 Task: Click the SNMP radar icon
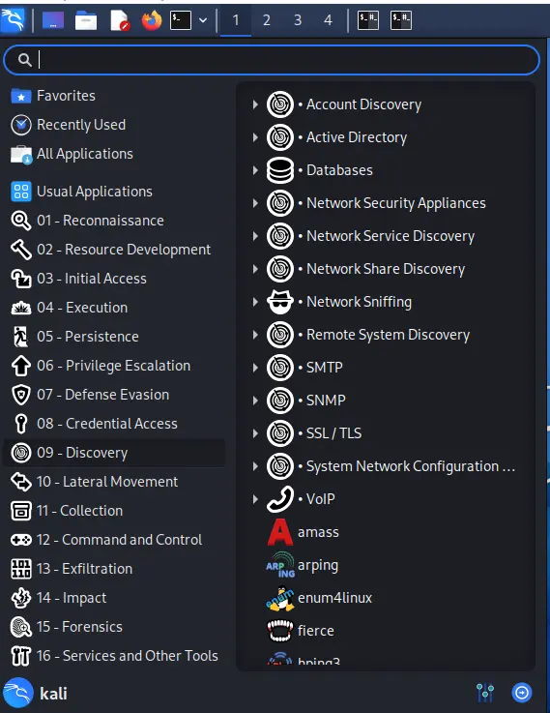pyautogui.click(x=280, y=401)
